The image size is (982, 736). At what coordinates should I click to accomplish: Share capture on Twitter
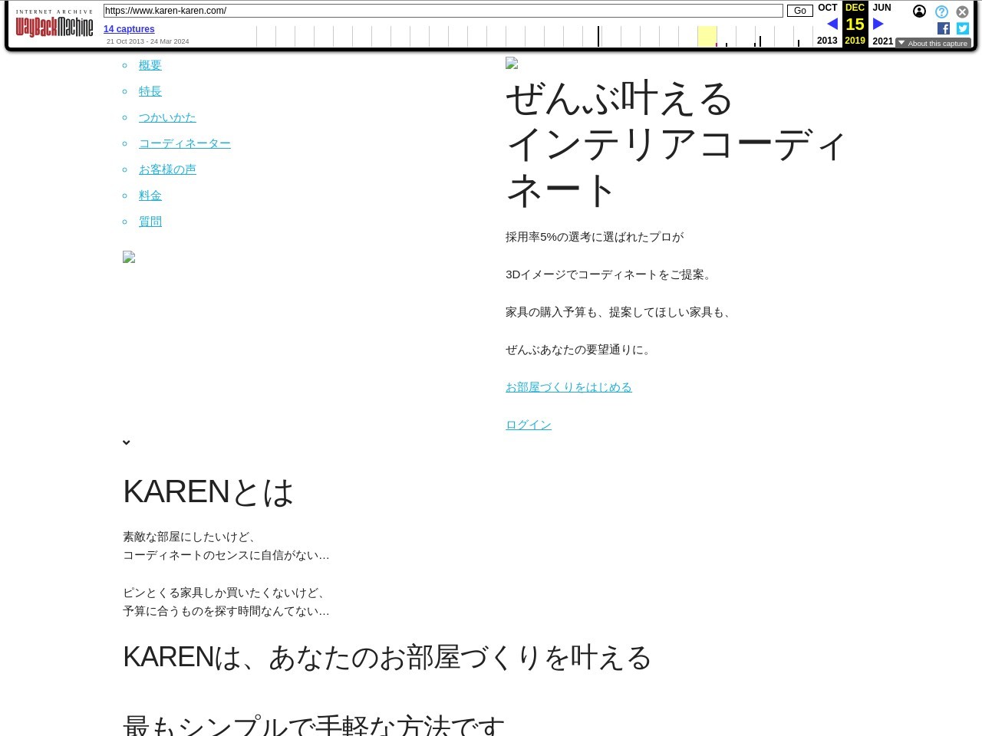point(963,28)
